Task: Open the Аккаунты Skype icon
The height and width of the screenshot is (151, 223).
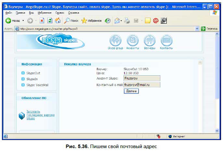Action: pos(132,41)
